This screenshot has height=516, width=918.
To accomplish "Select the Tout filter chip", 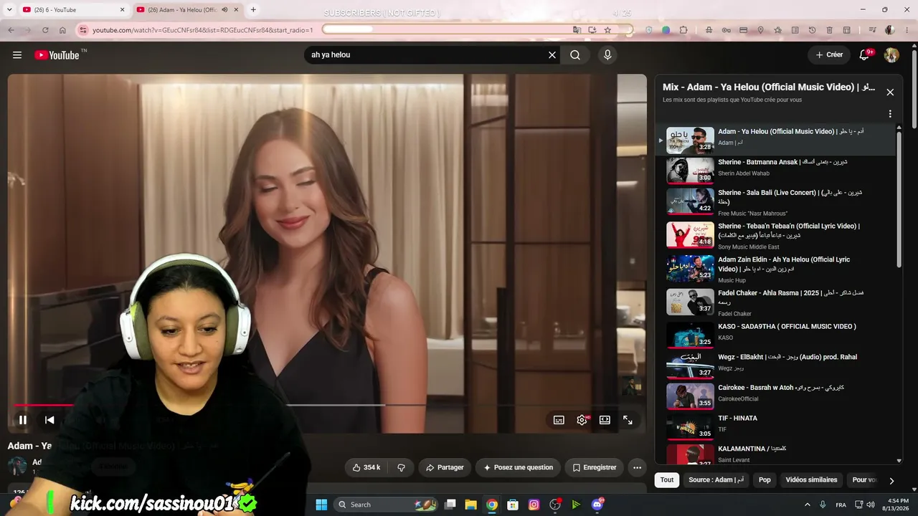I will (x=667, y=480).
